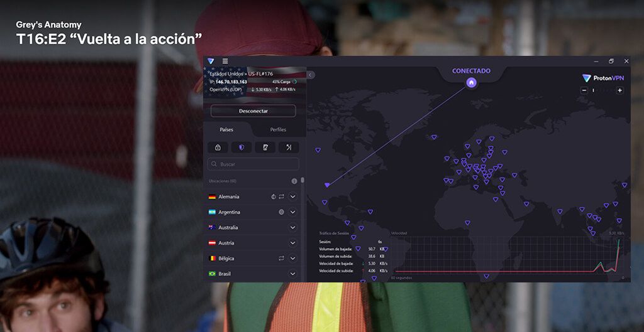Click the Ubicaciones (68) header
The image size is (644, 332).
pos(222,181)
